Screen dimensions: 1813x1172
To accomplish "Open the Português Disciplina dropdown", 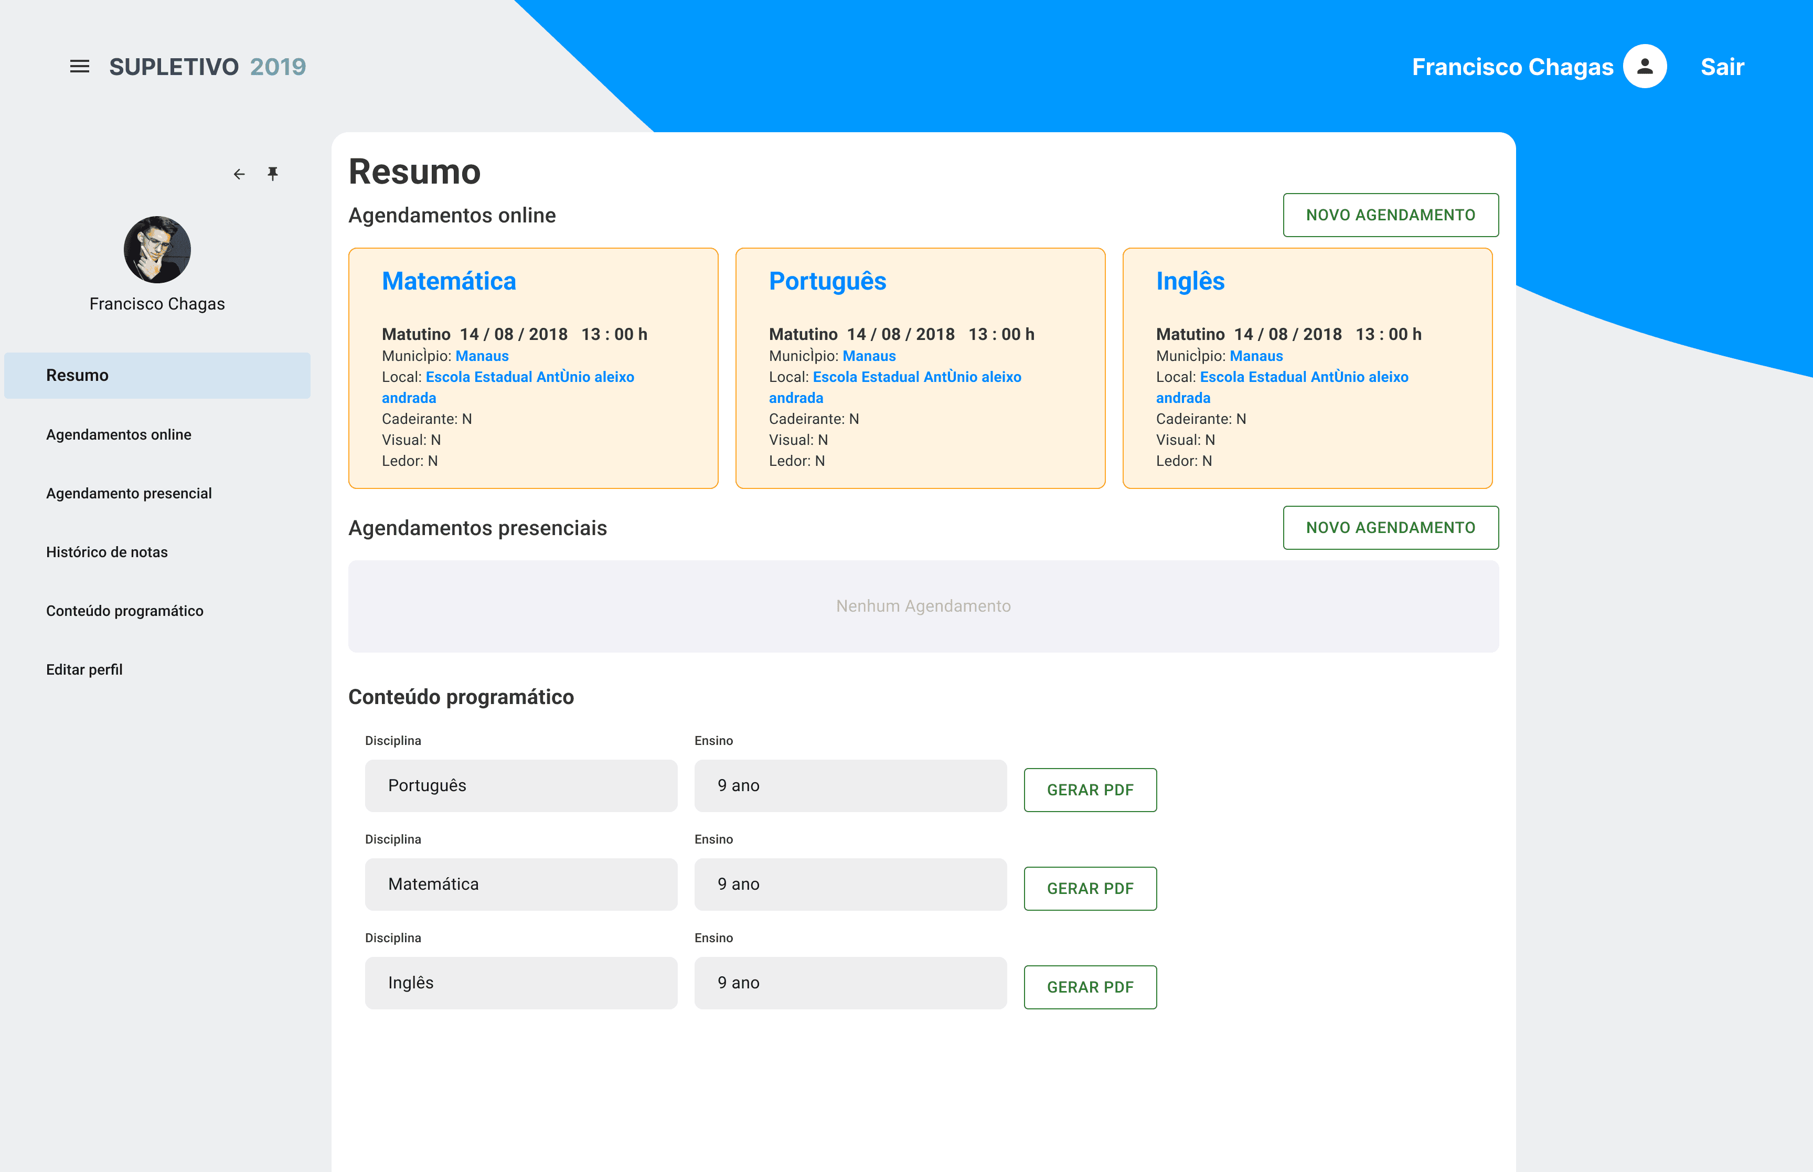I will (x=520, y=785).
